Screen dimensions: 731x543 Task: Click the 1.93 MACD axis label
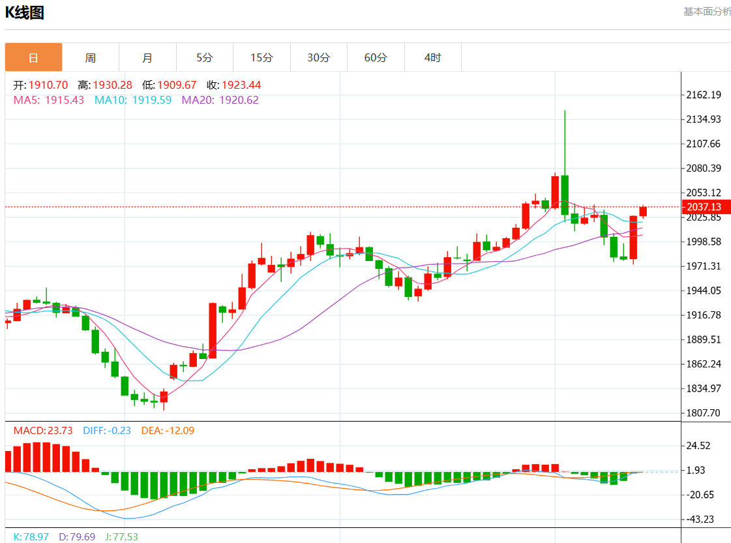coord(696,470)
